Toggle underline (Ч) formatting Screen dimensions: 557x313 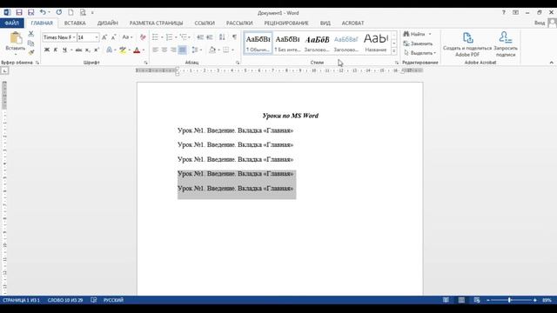tap(64, 50)
